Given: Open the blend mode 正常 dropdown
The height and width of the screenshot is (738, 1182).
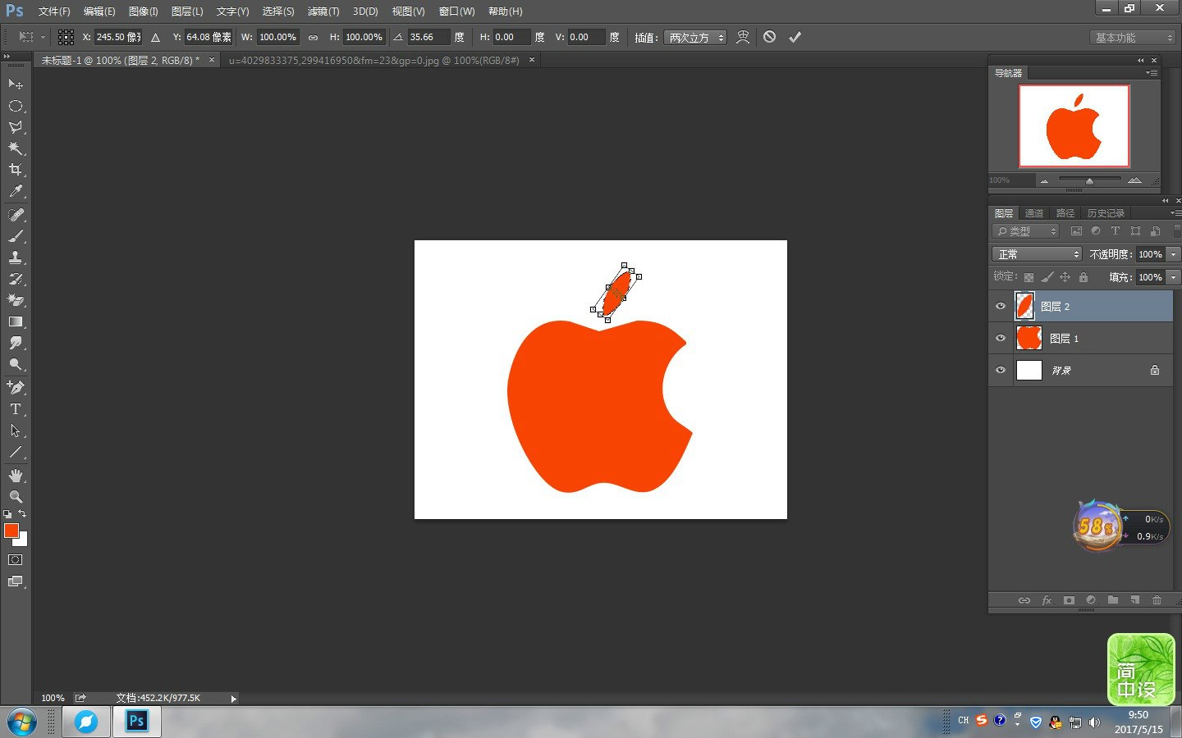Looking at the screenshot, I should [1038, 254].
